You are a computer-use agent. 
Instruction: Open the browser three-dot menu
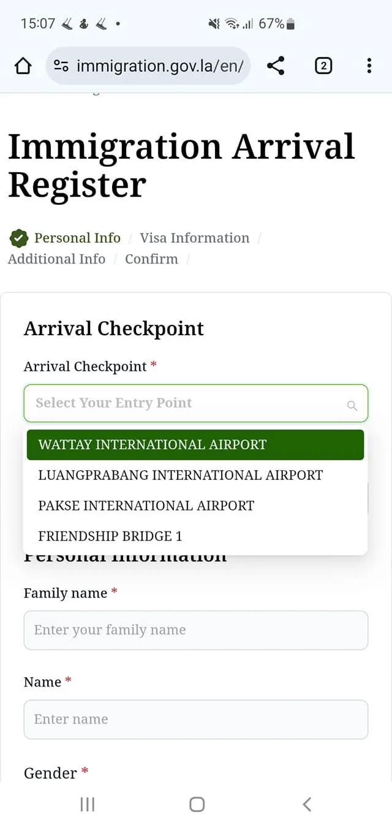pos(369,66)
